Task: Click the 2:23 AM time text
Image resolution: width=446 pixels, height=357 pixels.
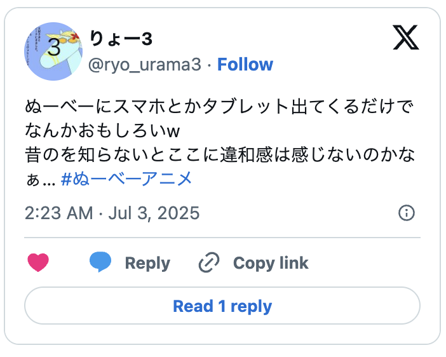Action: [58, 213]
